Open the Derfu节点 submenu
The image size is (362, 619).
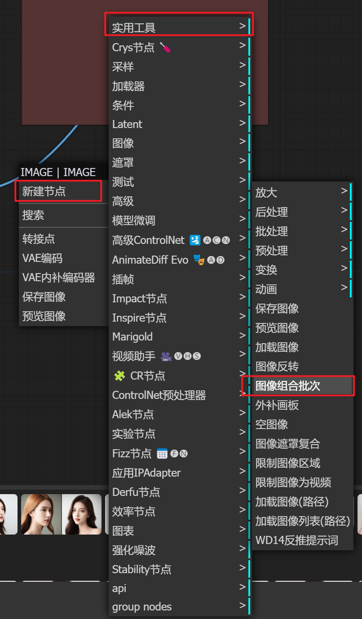coord(180,492)
